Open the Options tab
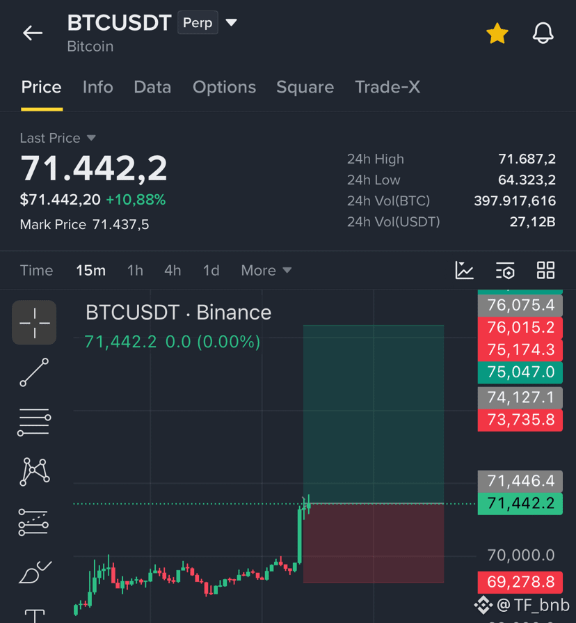Screen dimensions: 576x623 224,87
